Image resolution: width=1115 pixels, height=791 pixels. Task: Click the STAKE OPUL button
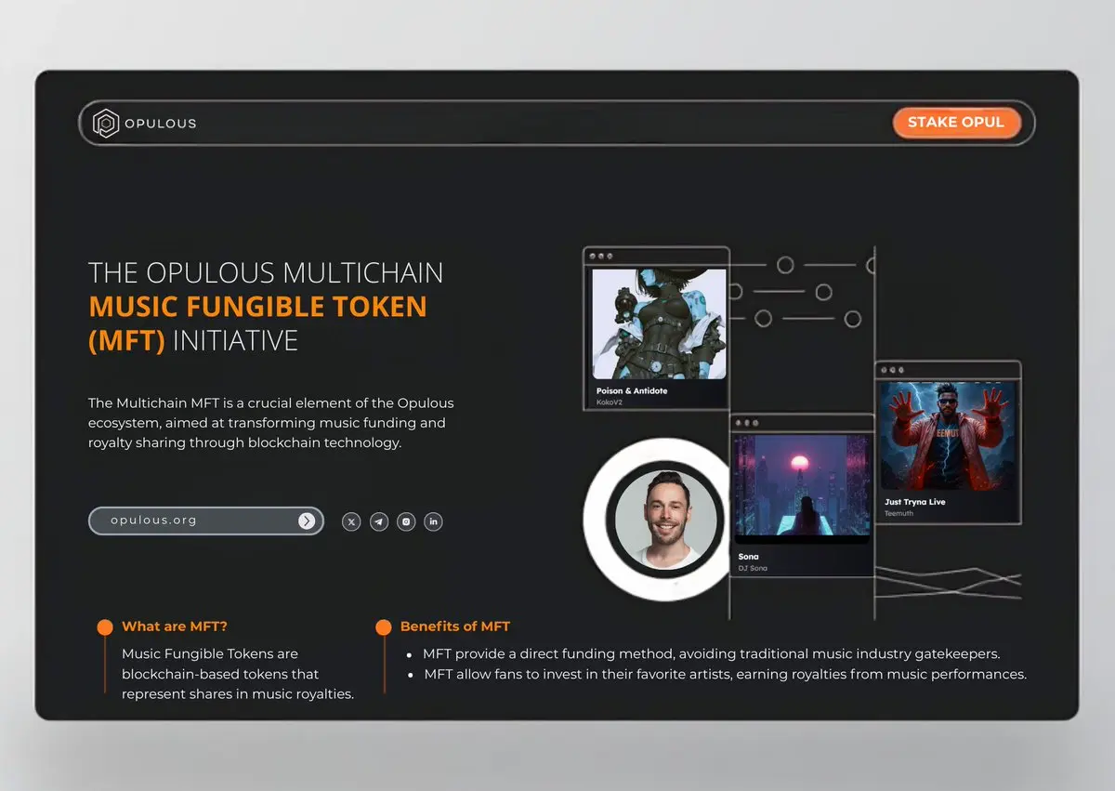(956, 123)
